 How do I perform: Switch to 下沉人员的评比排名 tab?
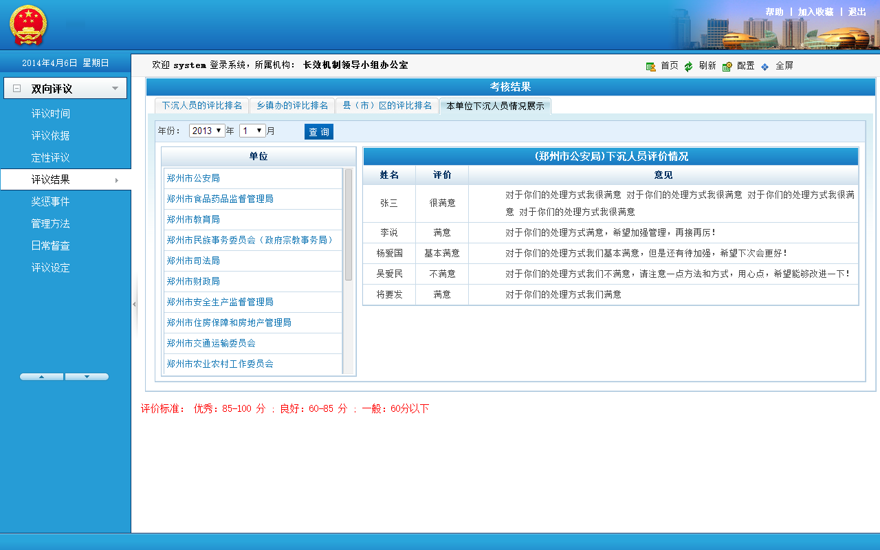click(202, 106)
